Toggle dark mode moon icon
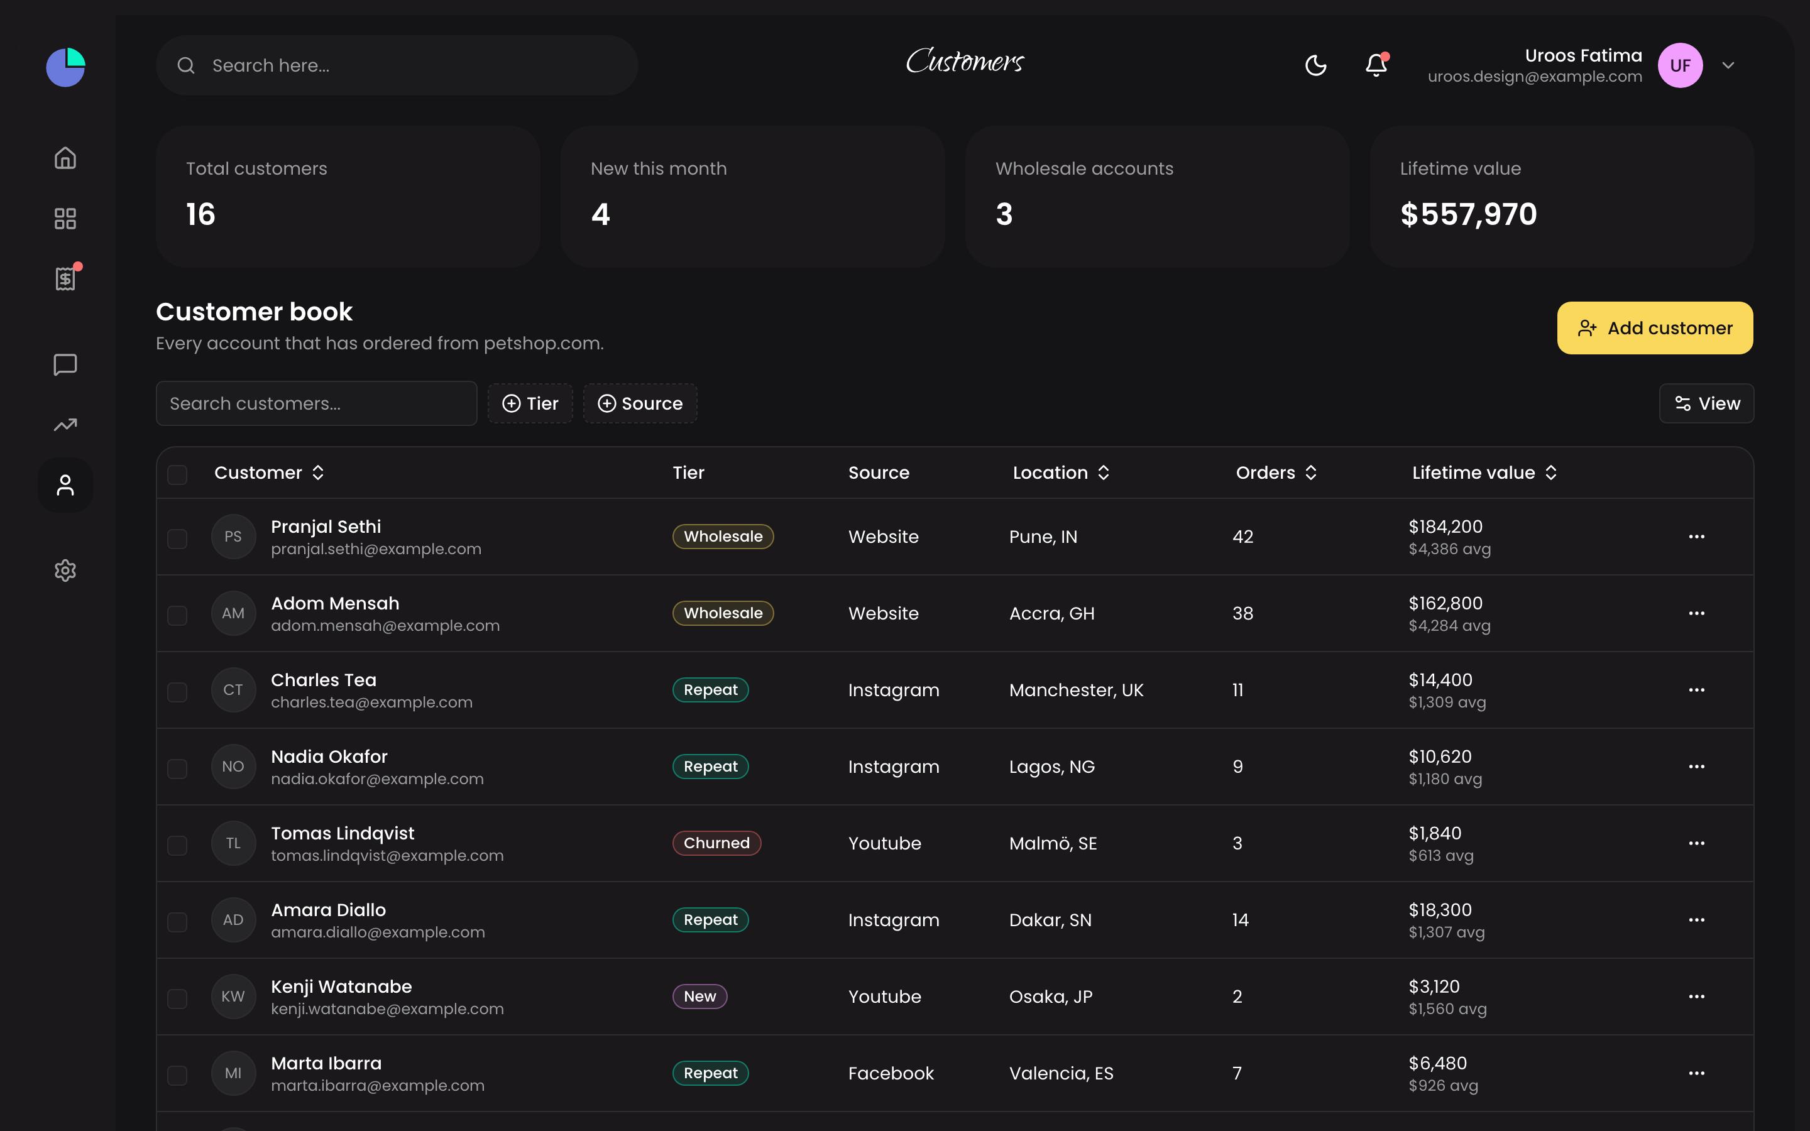This screenshot has width=1810, height=1131. 1315,66
